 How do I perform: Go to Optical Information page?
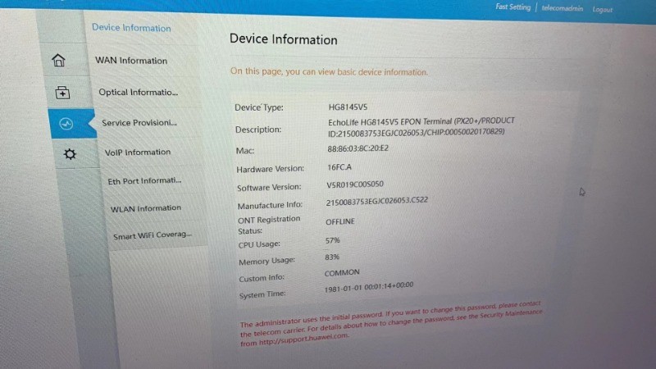pyautogui.click(x=138, y=93)
